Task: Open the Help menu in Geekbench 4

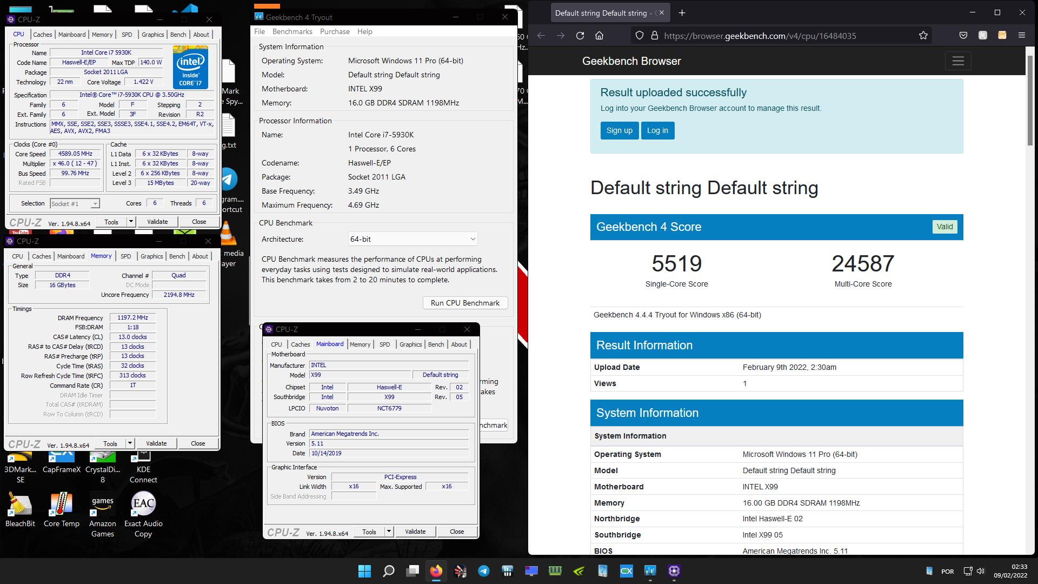Action: click(x=365, y=31)
